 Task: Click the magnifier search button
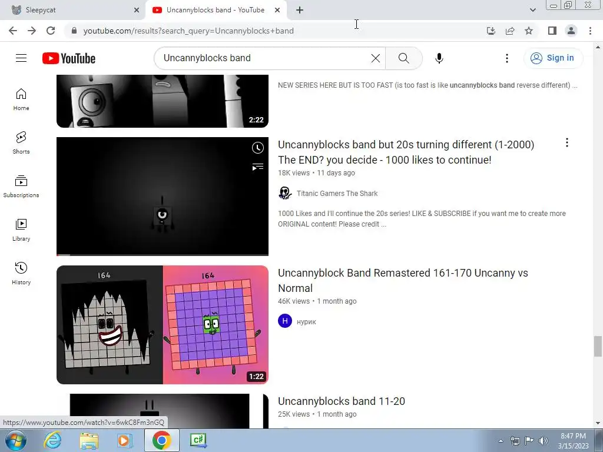403,58
